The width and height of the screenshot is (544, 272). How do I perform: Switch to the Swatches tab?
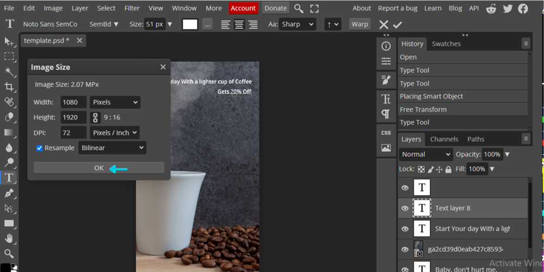pos(446,44)
